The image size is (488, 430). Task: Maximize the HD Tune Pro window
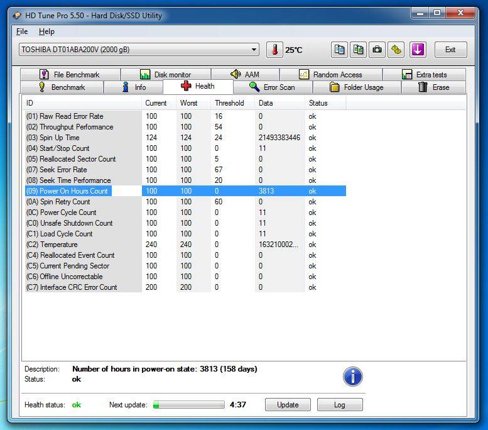(437, 13)
